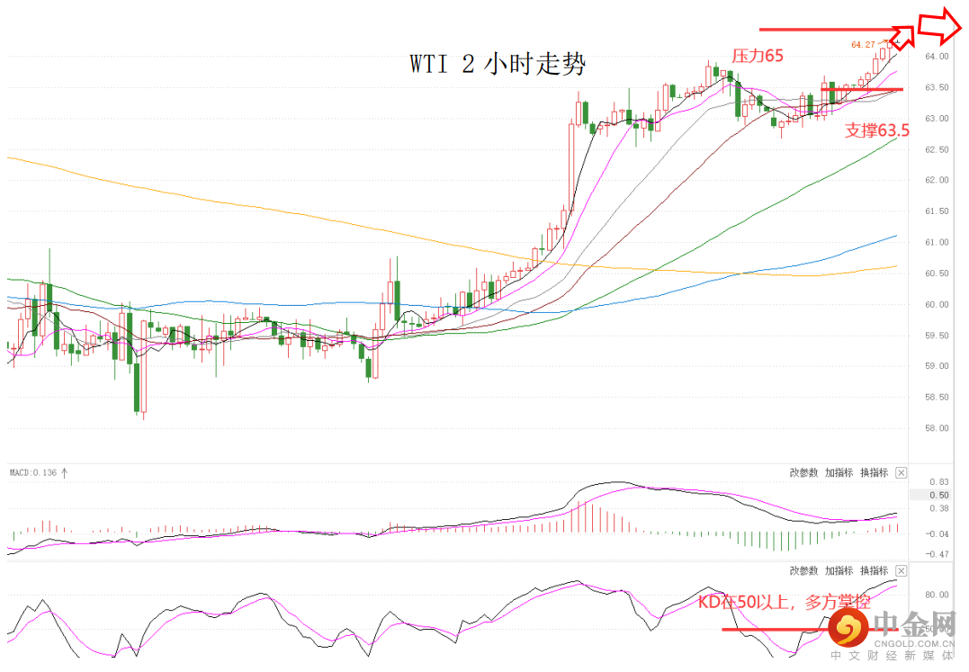Close the MACD indicator panel
The height and width of the screenshot is (672, 969).
pyautogui.click(x=901, y=472)
